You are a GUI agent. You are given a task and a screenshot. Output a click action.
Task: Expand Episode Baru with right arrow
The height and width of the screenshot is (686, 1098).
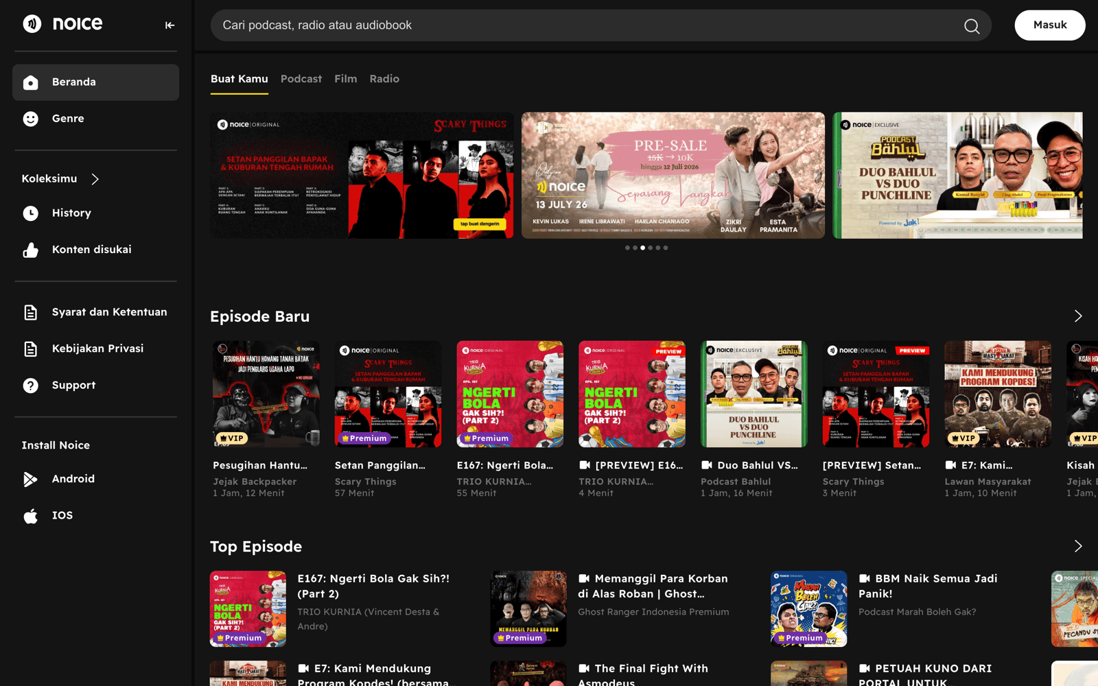(x=1078, y=316)
